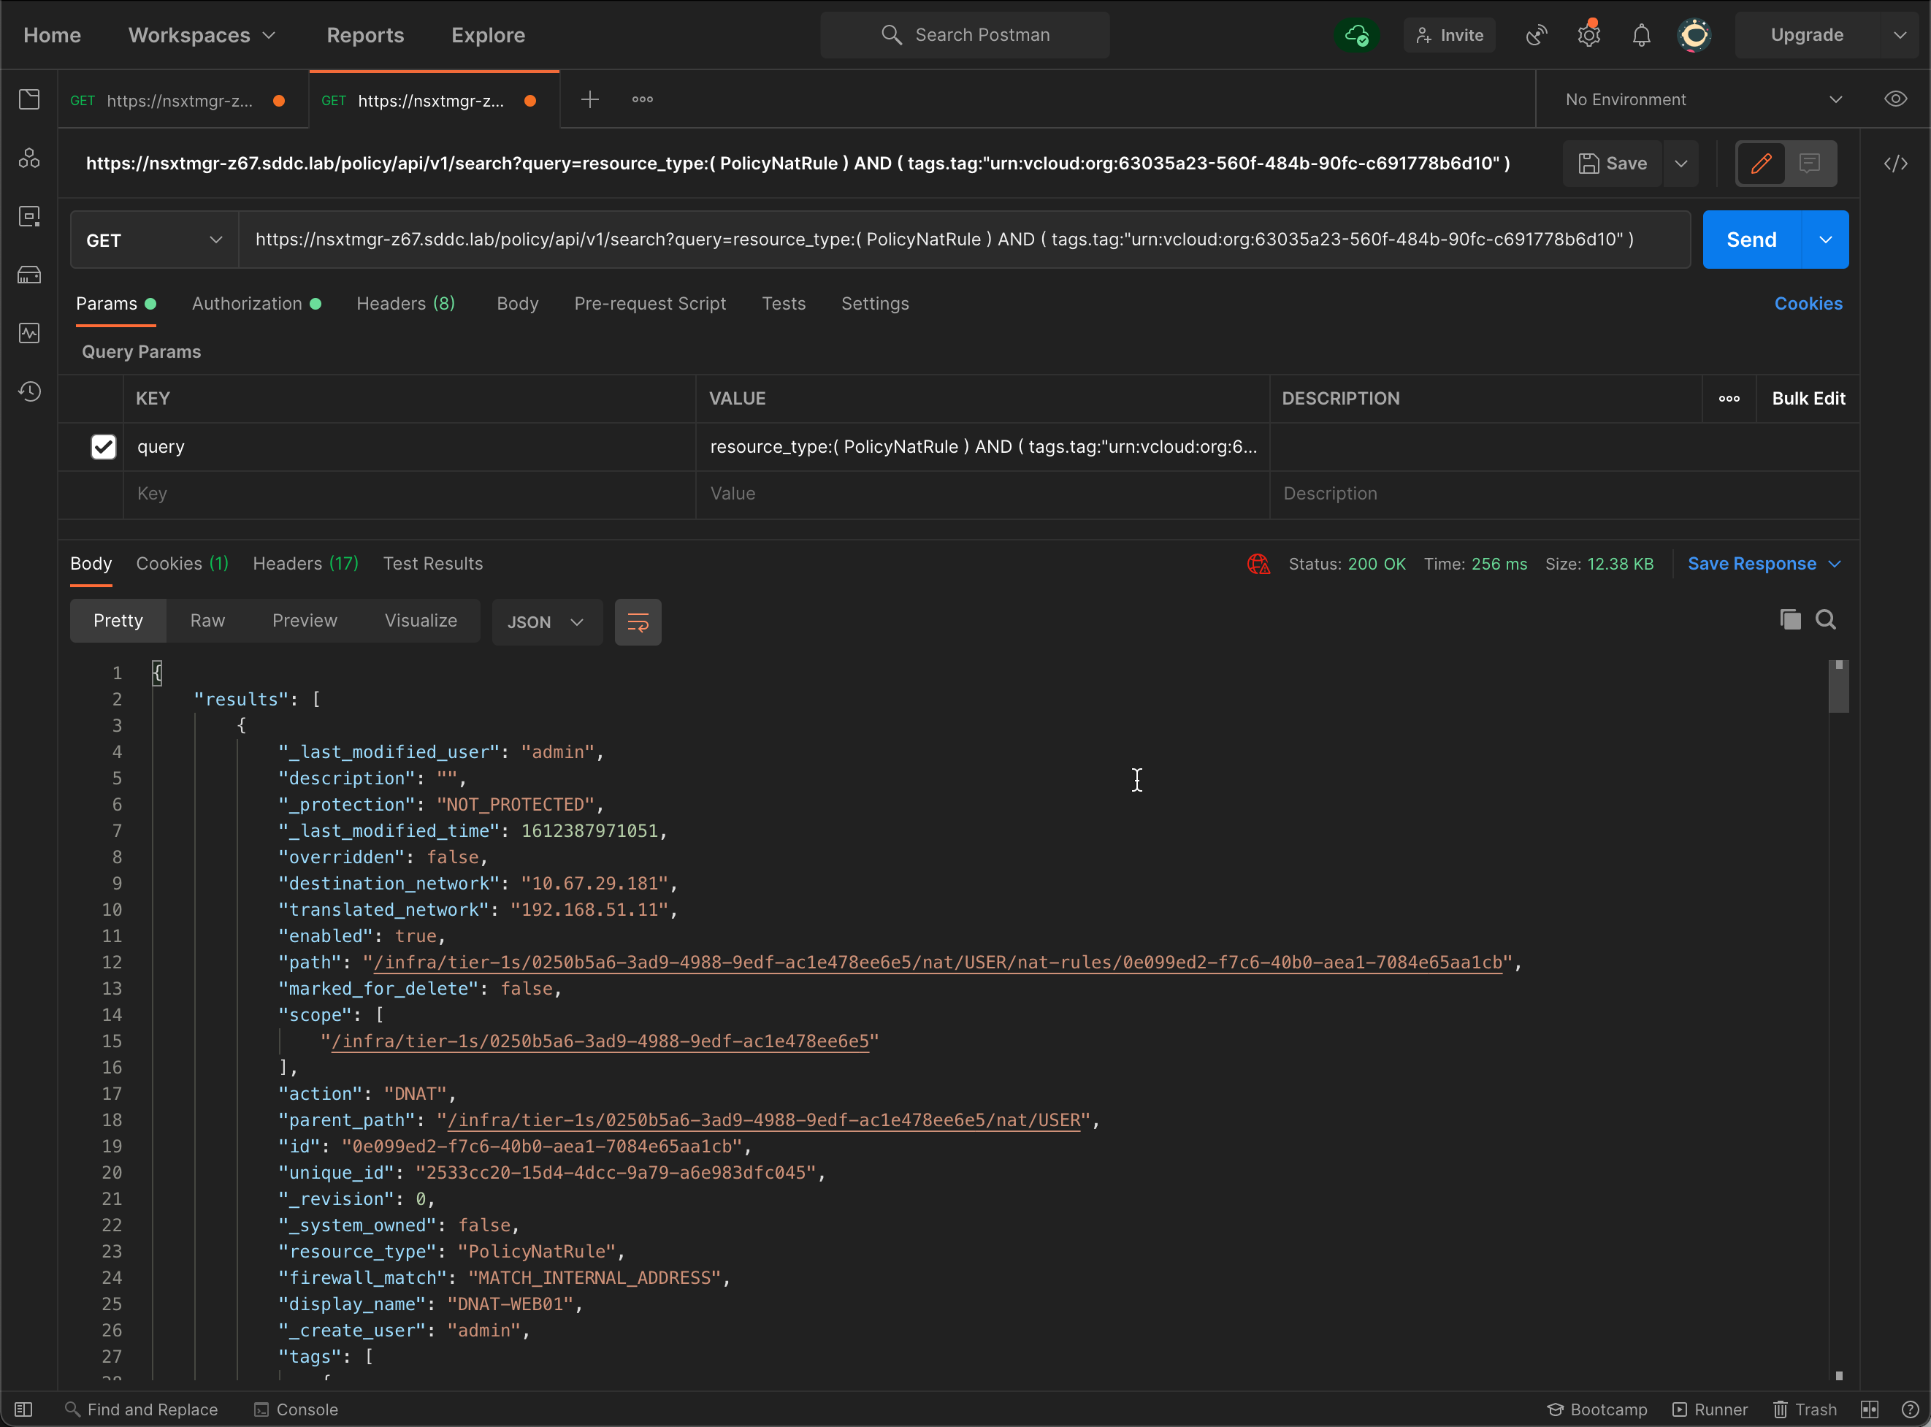Image resolution: width=1931 pixels, height=1427 pixels.
Task: Click the Search Postman field
Action: (x=965, y=35)
